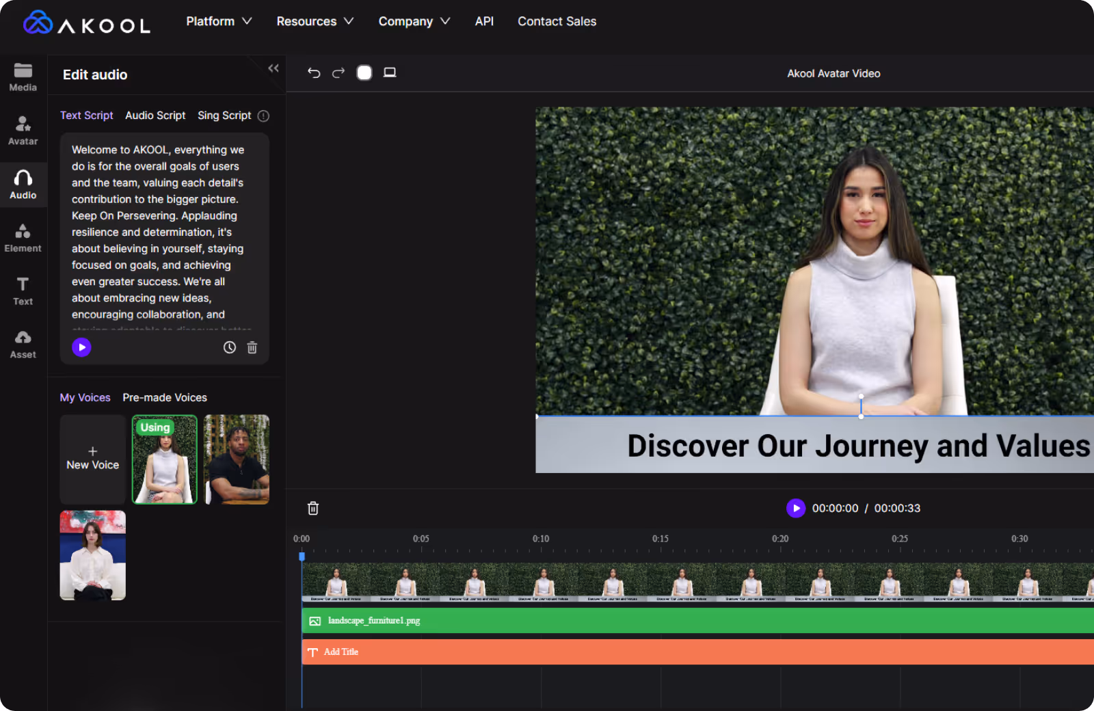Expand the Platform dropdown menu
Image resolution: width=1094 pixels, height=711 pixels.
[x=219, y=21]
